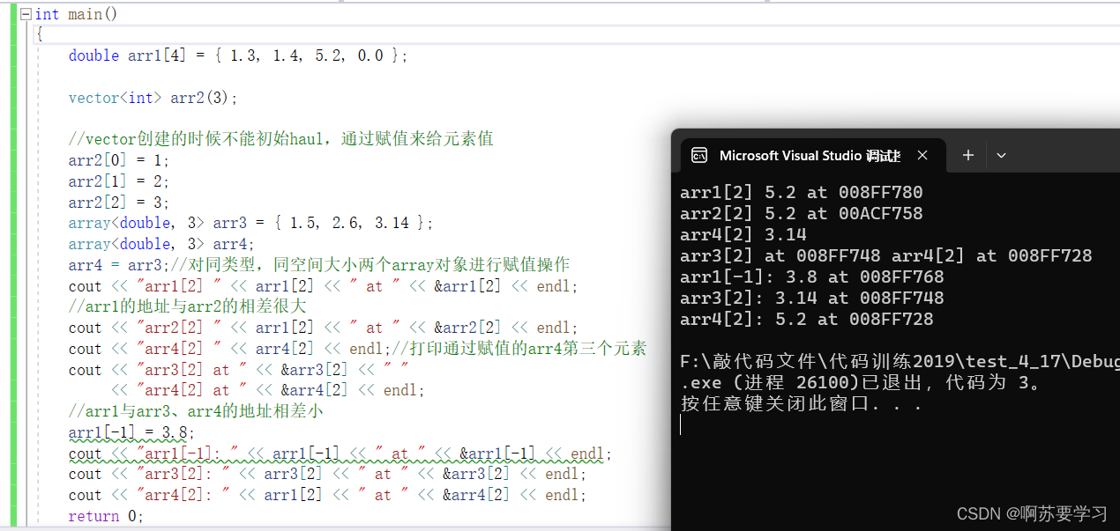The height and width of the screenshot is (531, 1120).
Task: Click the command prompt icon on the terminal tab
Action: (701, 155)
